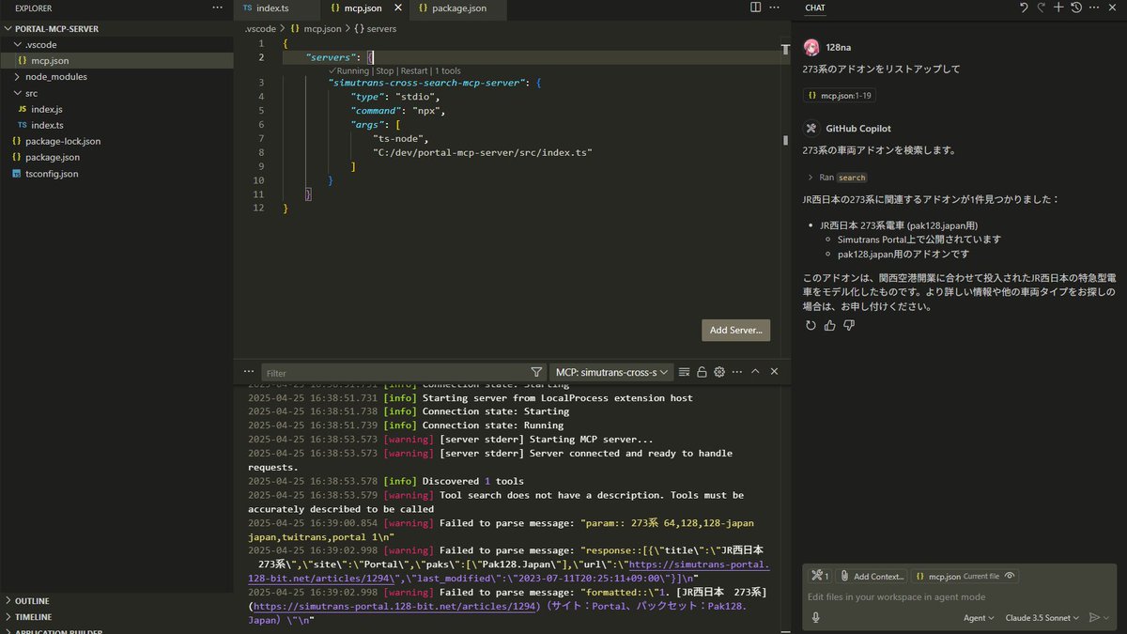Switch to the package.json tab
Screen dimensions: 1127x634
(x=454, y=8)
